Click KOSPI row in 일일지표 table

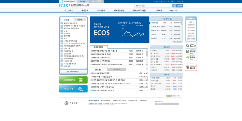coord(166,68)
